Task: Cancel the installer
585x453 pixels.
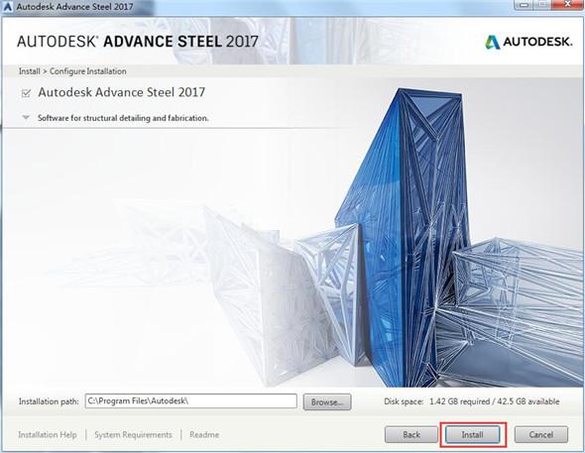Action: [541, 435]
